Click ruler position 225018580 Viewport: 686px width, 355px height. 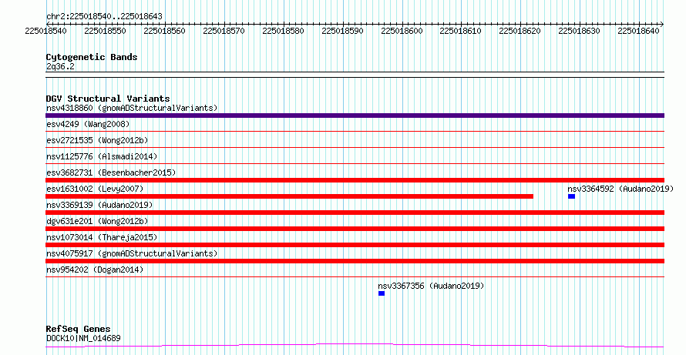pyautogui.click(x=284, y=31)
